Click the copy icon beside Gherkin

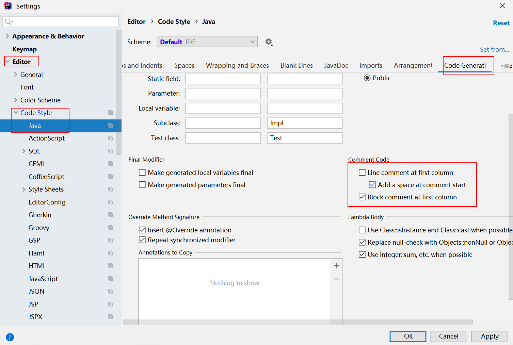111,215
